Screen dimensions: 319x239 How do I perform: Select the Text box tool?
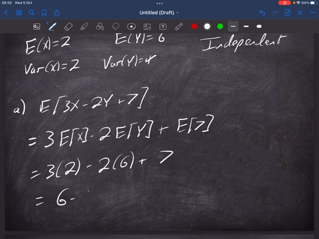(163, 27)
